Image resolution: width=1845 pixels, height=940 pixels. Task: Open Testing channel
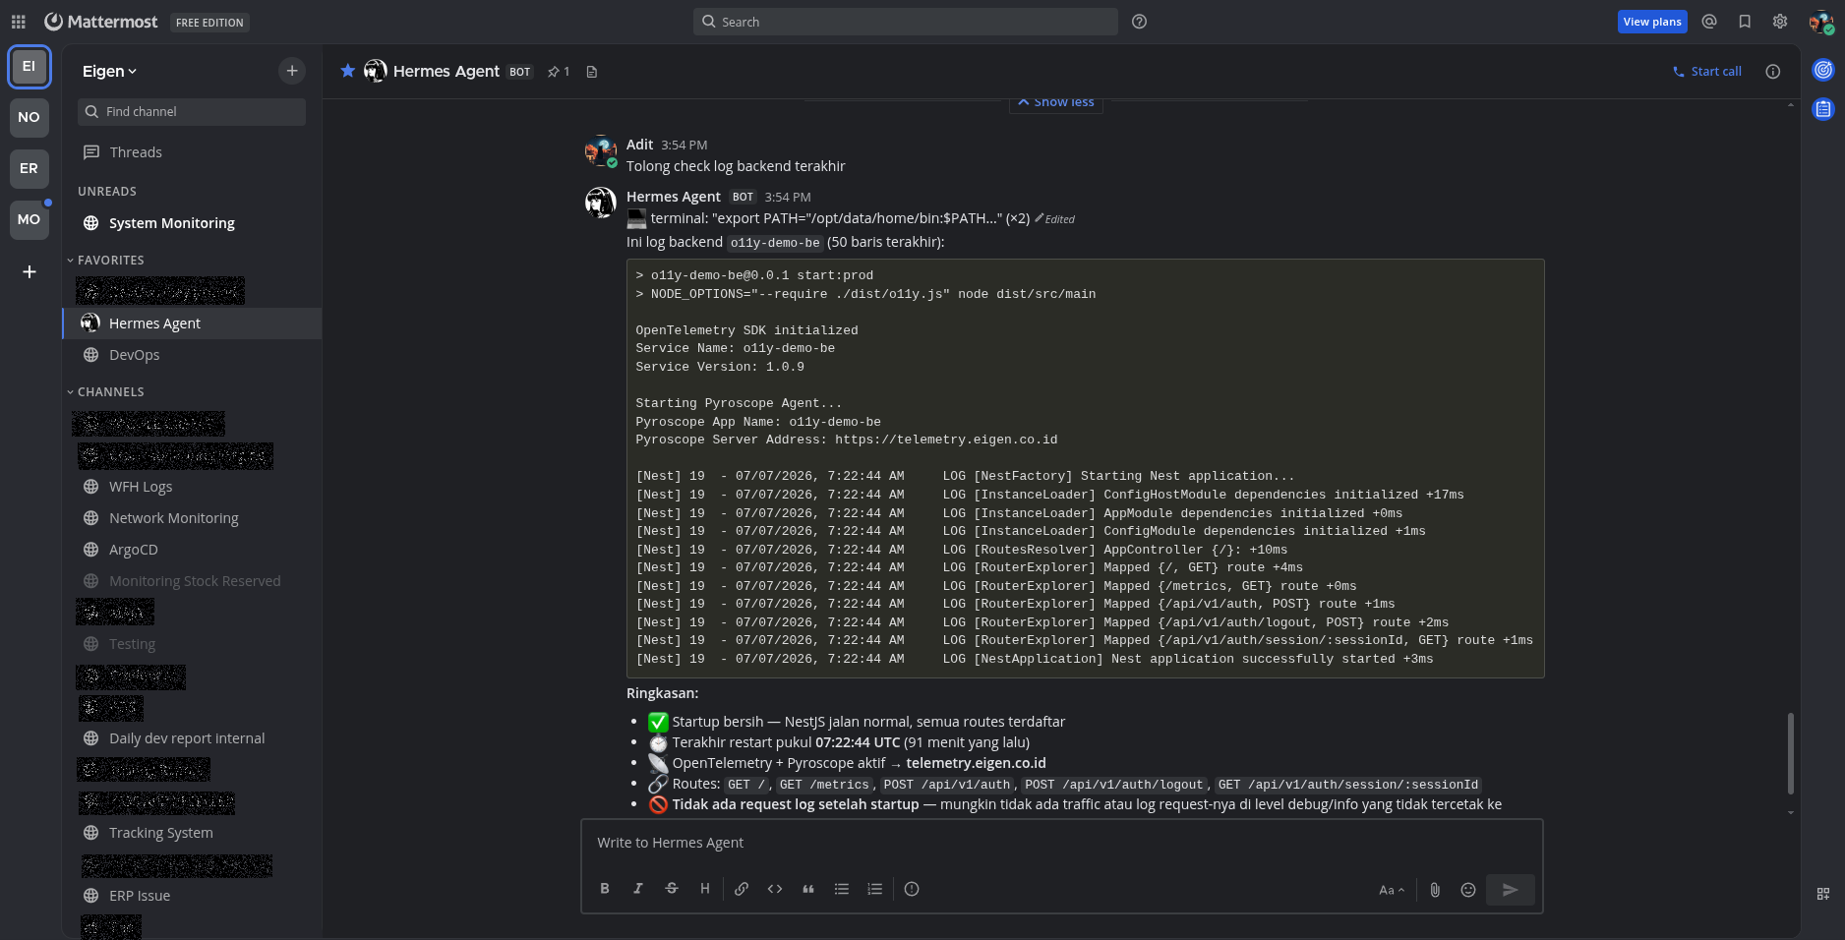point(192,644)
